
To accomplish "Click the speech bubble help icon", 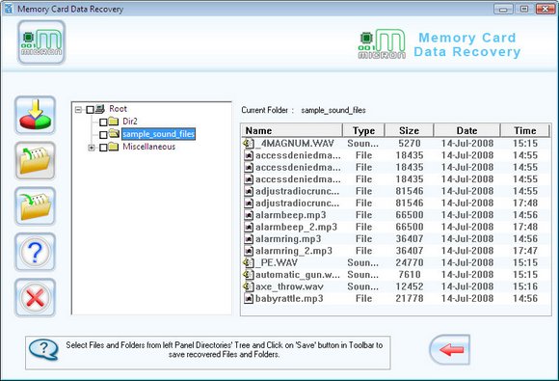I will [43, 349].
